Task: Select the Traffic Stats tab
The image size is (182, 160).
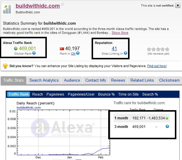Action: click(13, 80)
